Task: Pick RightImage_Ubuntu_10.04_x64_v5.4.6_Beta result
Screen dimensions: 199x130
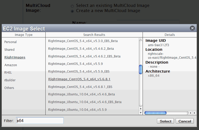Action: (x=82, y=94)
